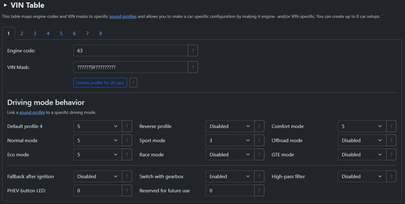The height and width of the screenshot is (204, 405).
Task: Follow the sound profiles link in description
Action: (x=123, y=16)
